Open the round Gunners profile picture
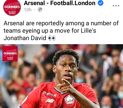123x108 pixels. pyautogui.click(x=12, y=8)
